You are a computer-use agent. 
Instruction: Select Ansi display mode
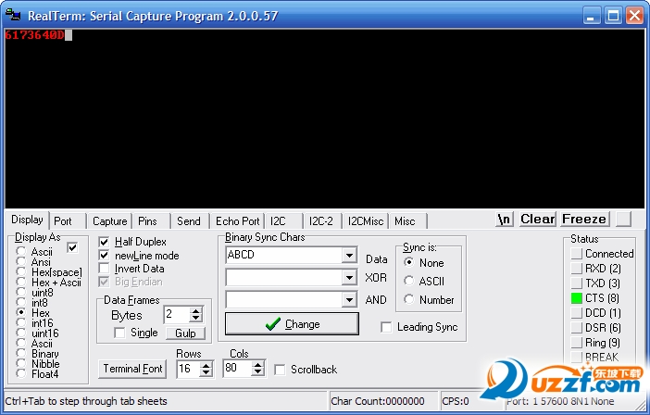point(20,261)
